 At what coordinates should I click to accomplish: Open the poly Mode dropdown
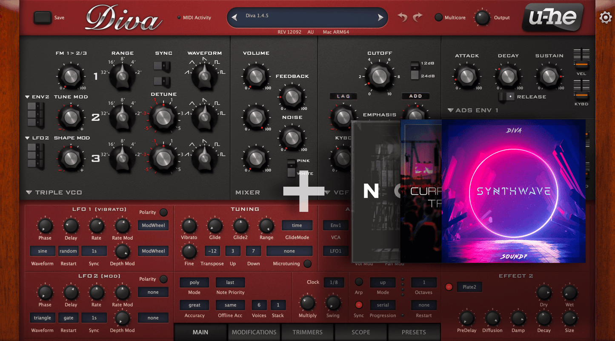click(x=195, y=282)
